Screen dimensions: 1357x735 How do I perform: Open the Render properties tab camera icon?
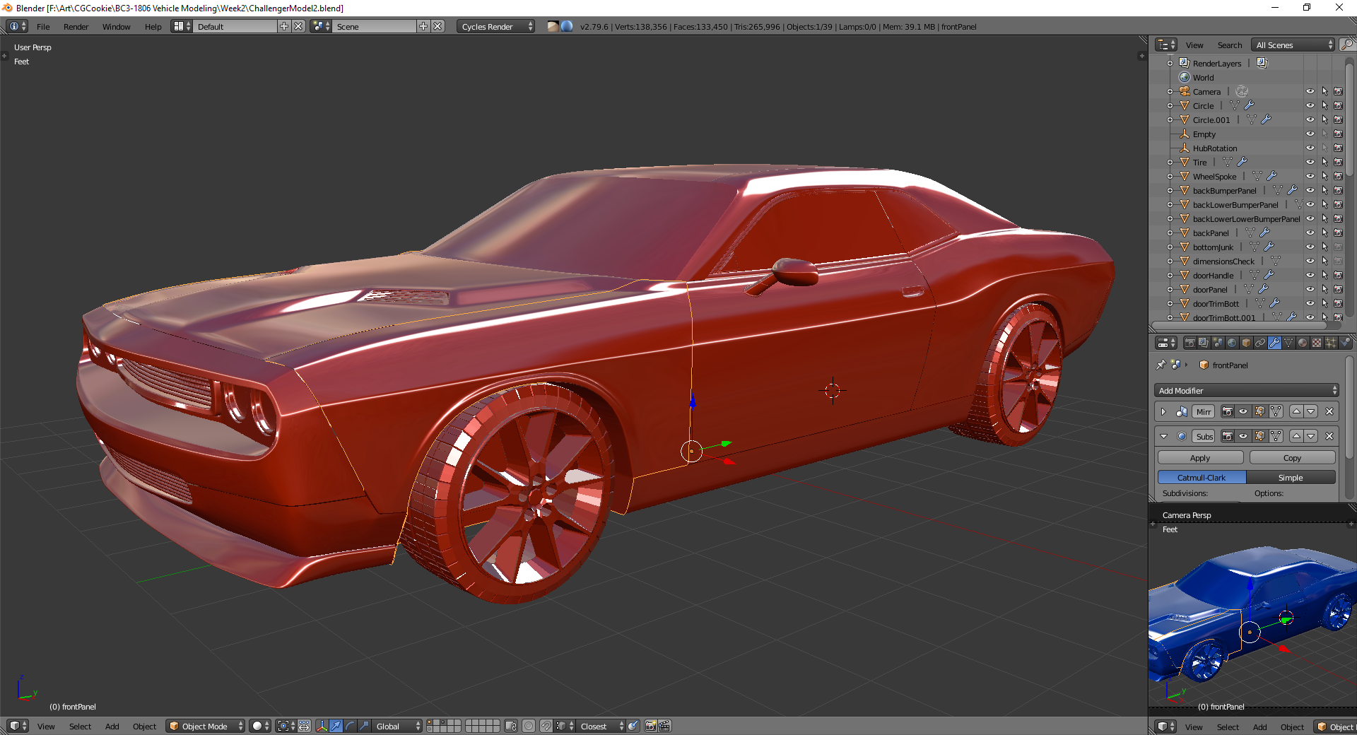[1190, 343]
